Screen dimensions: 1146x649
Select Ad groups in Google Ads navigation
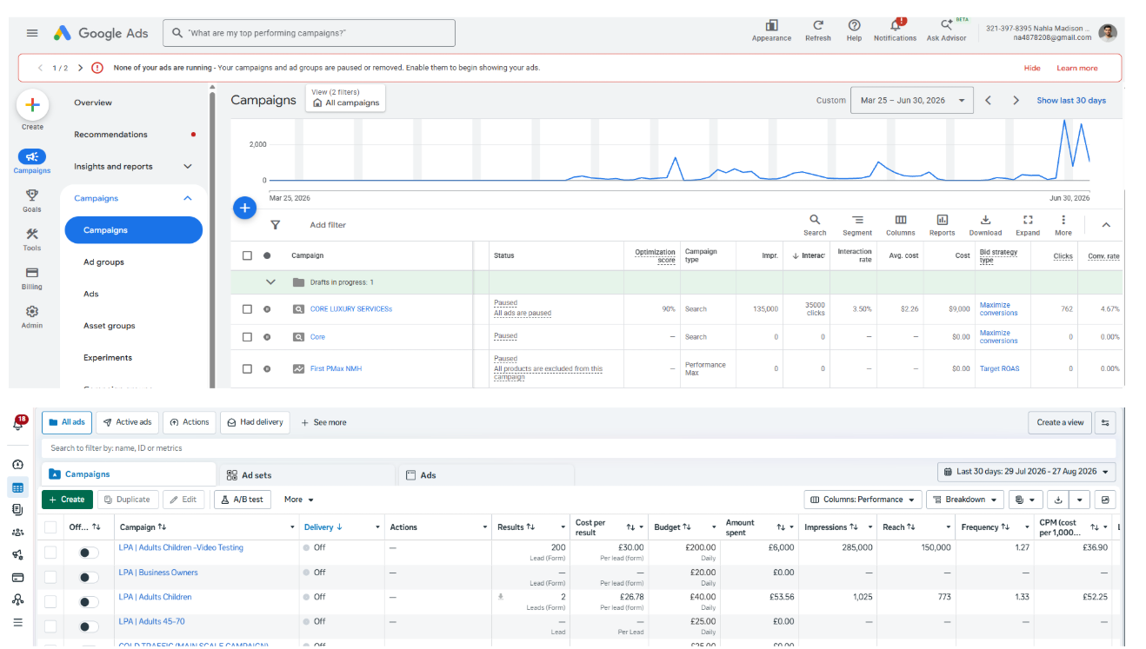pos(103,262)
